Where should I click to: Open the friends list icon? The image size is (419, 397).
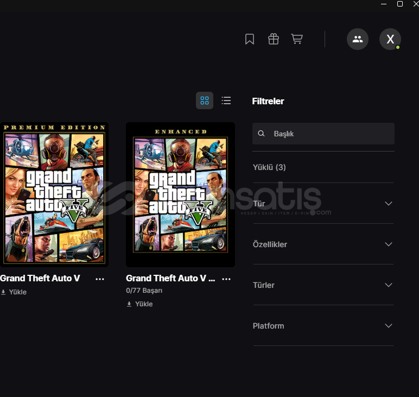click(x=358, y=39)
